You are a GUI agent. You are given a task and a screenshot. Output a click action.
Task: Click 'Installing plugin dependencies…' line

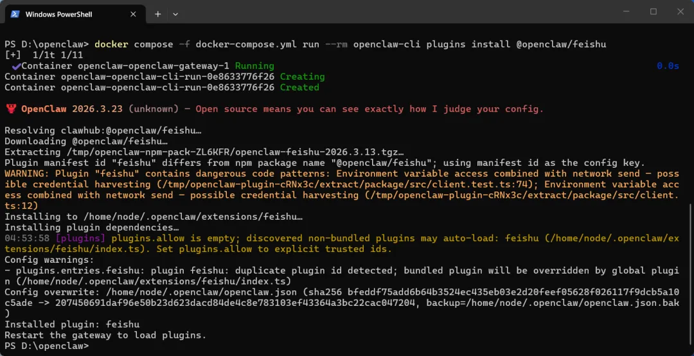pos(92,227)
